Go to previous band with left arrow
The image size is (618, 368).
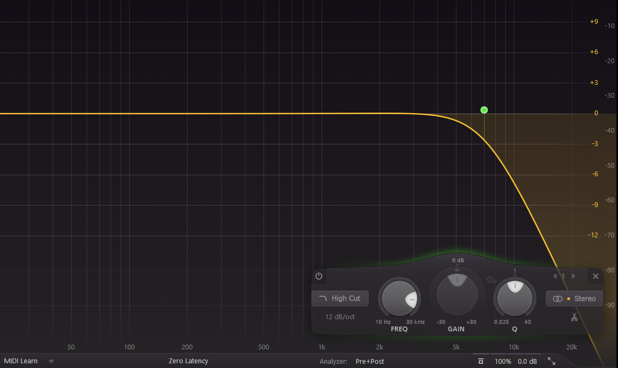click(555, 276)
